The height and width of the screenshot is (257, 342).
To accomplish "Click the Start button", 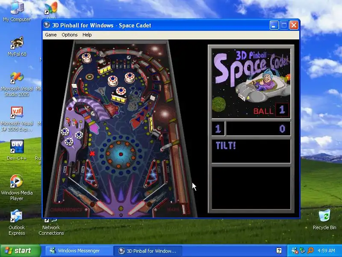I will pyautogui.click(x=20, y=251).
